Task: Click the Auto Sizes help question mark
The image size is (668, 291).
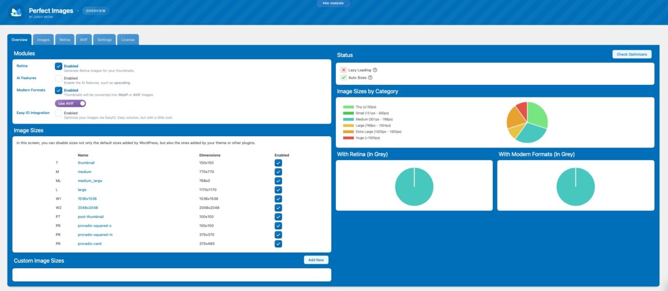Action: point(370,77)
